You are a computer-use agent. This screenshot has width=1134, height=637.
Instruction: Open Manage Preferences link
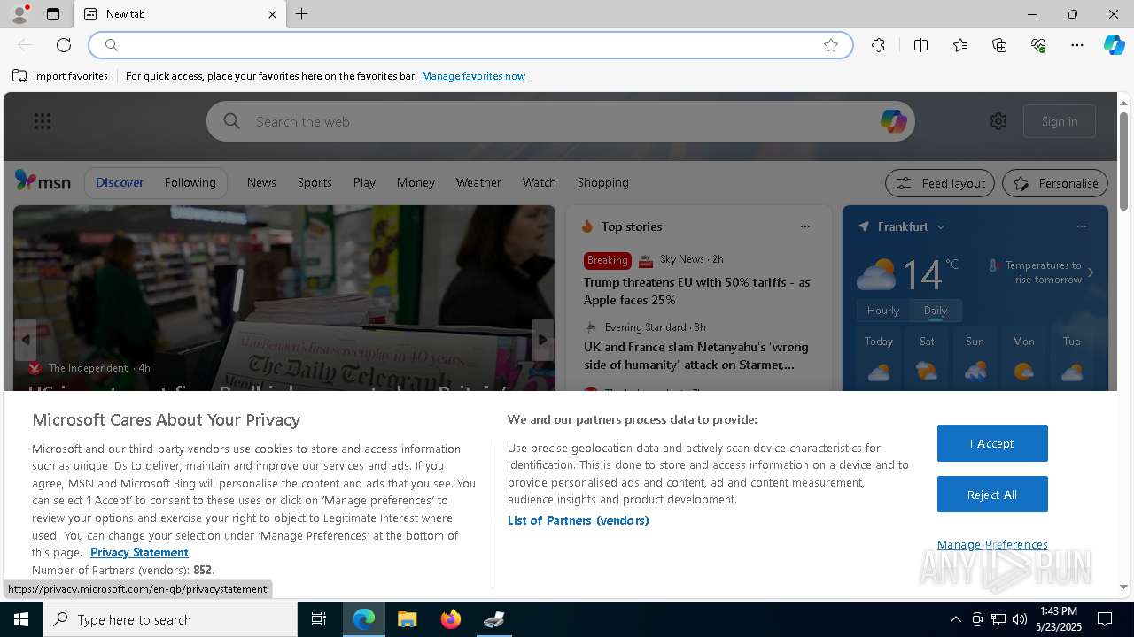pyautogui.click(x=992, y=544)
